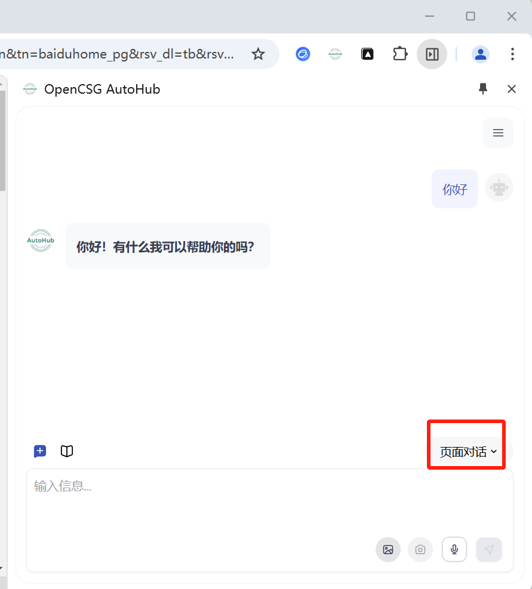Activate the microphone voice input icon

pyautogui.click(x=454, y=550)
